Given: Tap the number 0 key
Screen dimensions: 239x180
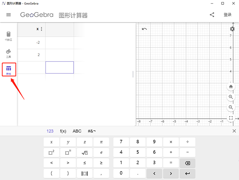Looking at the screenshot, I should (x=121, y=173).
